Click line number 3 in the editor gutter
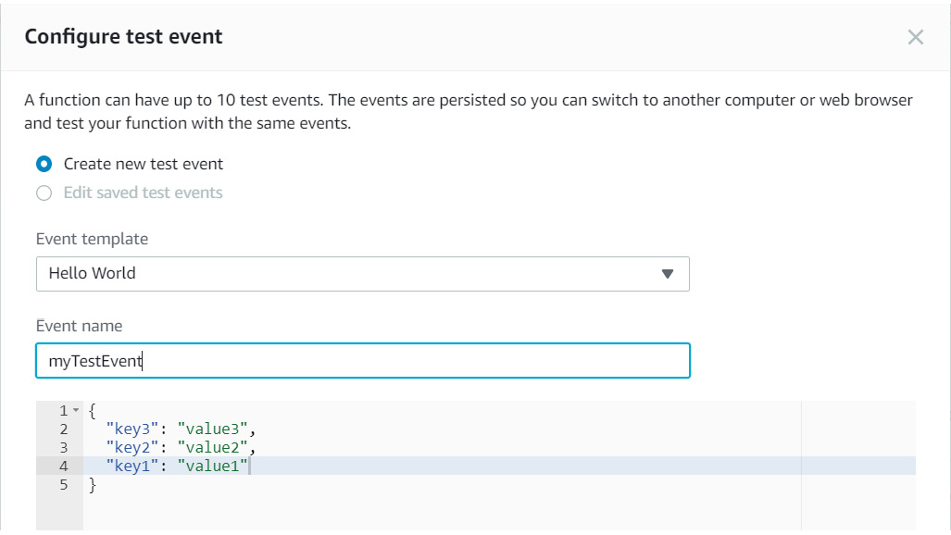This screenshot has width=951, height=535. click(64, 447)
